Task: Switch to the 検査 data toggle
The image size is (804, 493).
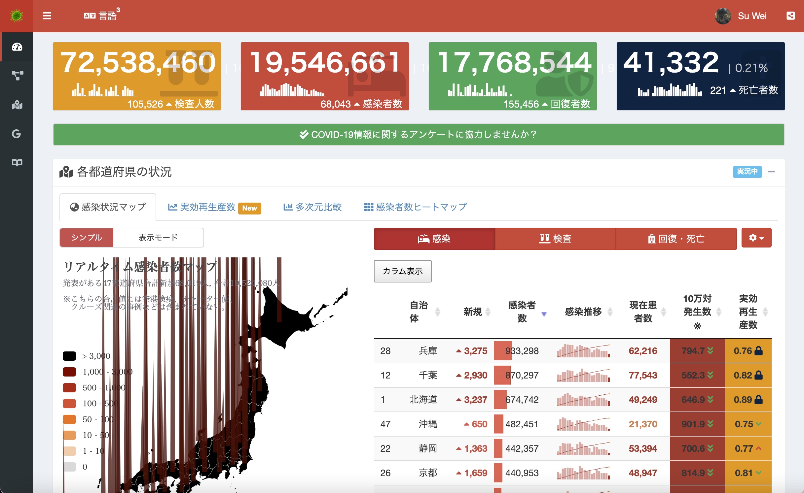Action: pyautogui.click(x=555, y=239)
